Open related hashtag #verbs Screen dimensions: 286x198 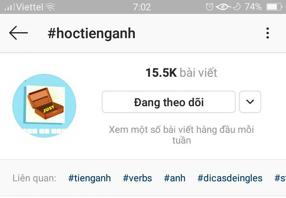pos(137,178)
